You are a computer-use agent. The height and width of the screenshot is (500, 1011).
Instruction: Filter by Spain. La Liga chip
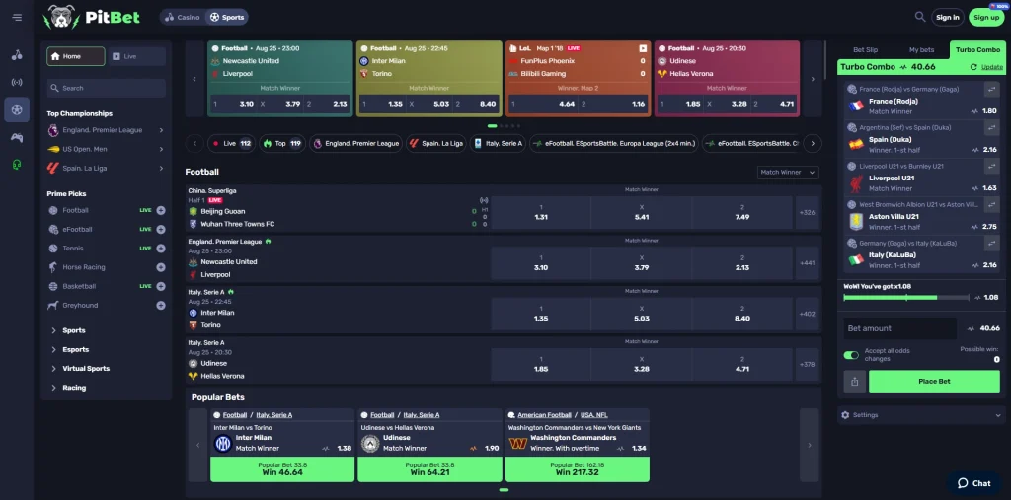click(x=435, y=144)
